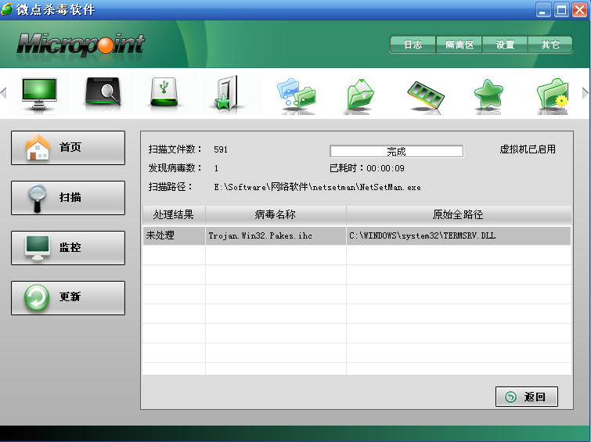Screen dimensions: 591x442
Task: Open the 隔离区 quarantine tab
Action: (x=459, y=45)
